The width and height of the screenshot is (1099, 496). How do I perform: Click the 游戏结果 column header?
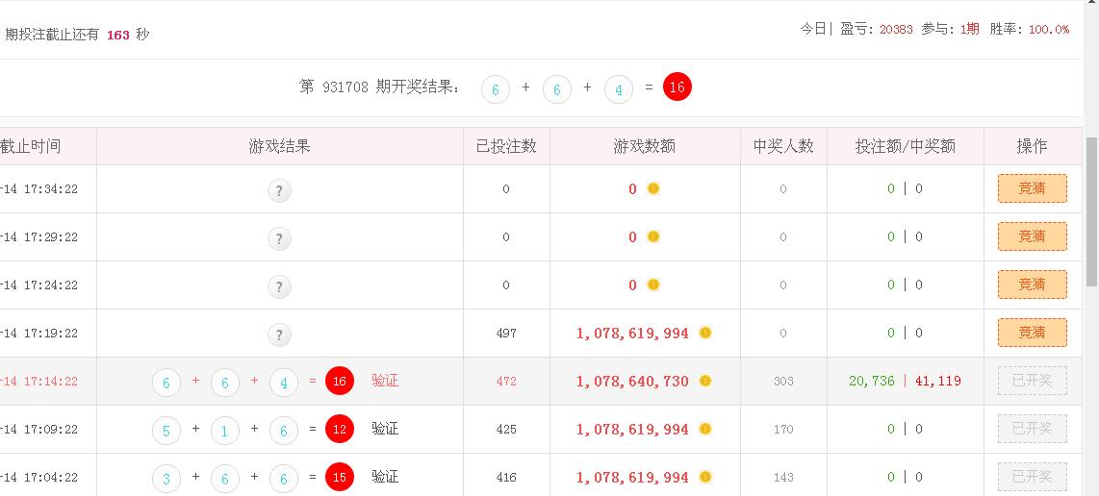click(x=280, y=146)
